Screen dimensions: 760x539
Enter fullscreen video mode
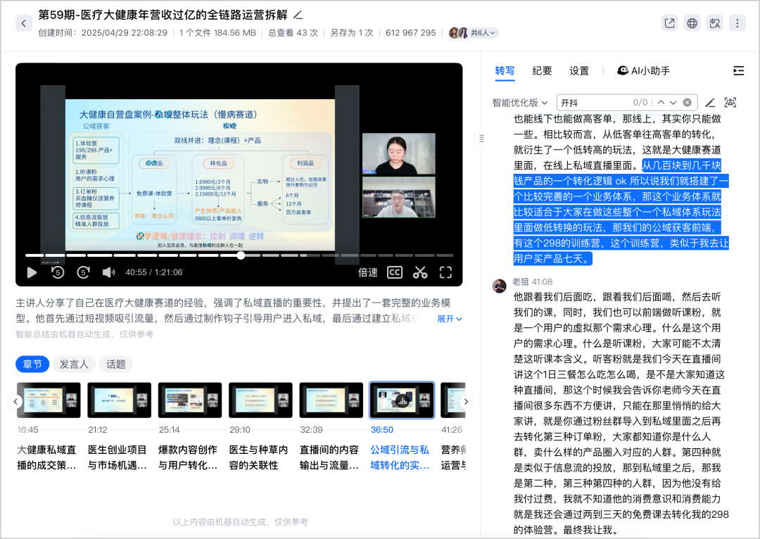click(x=445, y=272)
